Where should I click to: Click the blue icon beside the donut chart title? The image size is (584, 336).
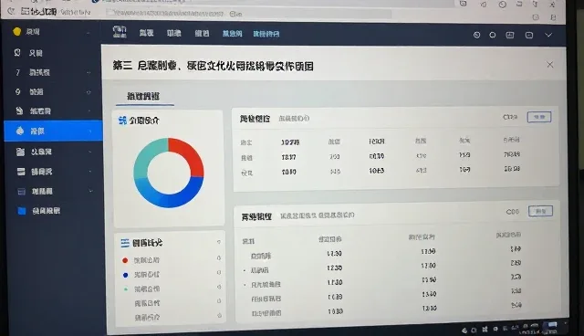122,121
